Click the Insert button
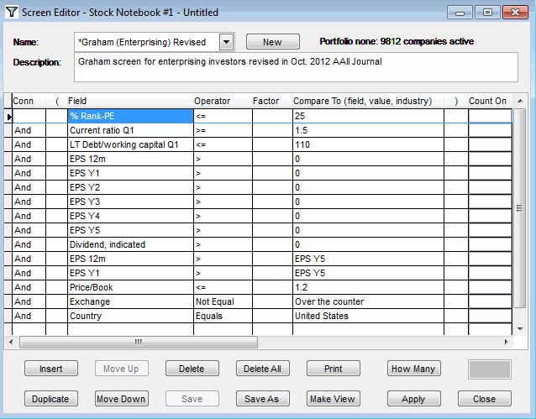The width and height of the screenshot is (536, 419). (x=50, y=369)
